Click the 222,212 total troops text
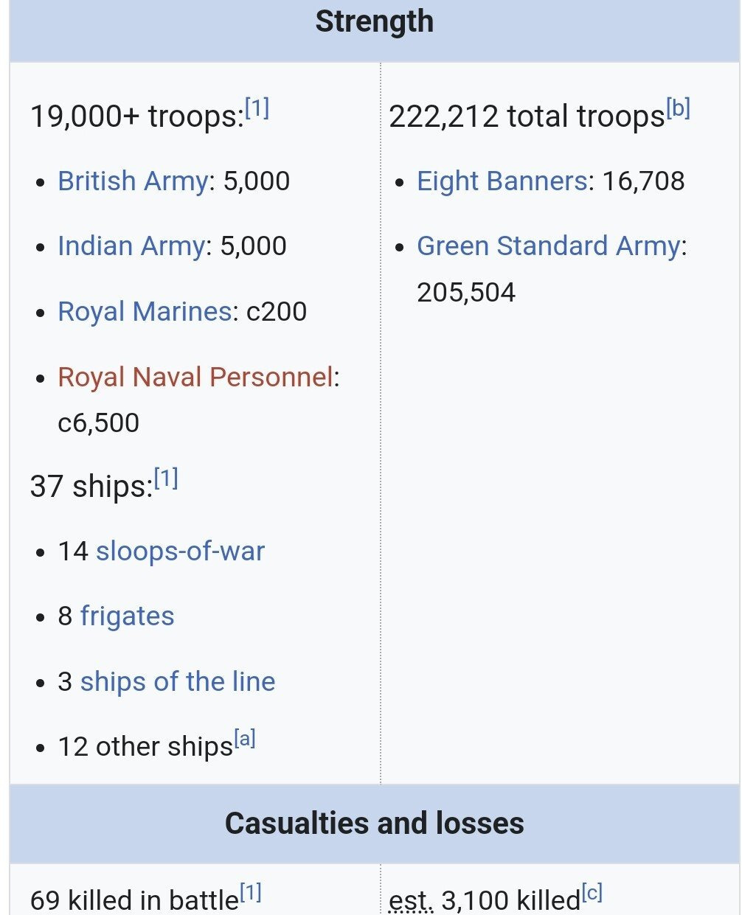742x915 pixels. [x=527, y=117]
